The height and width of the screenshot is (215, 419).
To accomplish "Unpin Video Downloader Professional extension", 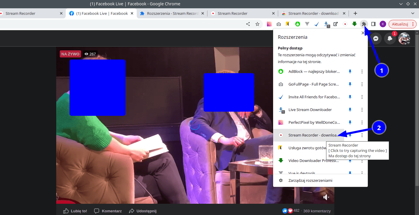I will [x=350, y=161].
